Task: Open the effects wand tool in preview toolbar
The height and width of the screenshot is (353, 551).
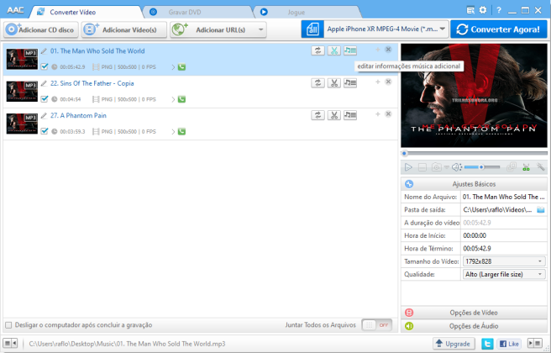Action: click(x=540, y=167)
